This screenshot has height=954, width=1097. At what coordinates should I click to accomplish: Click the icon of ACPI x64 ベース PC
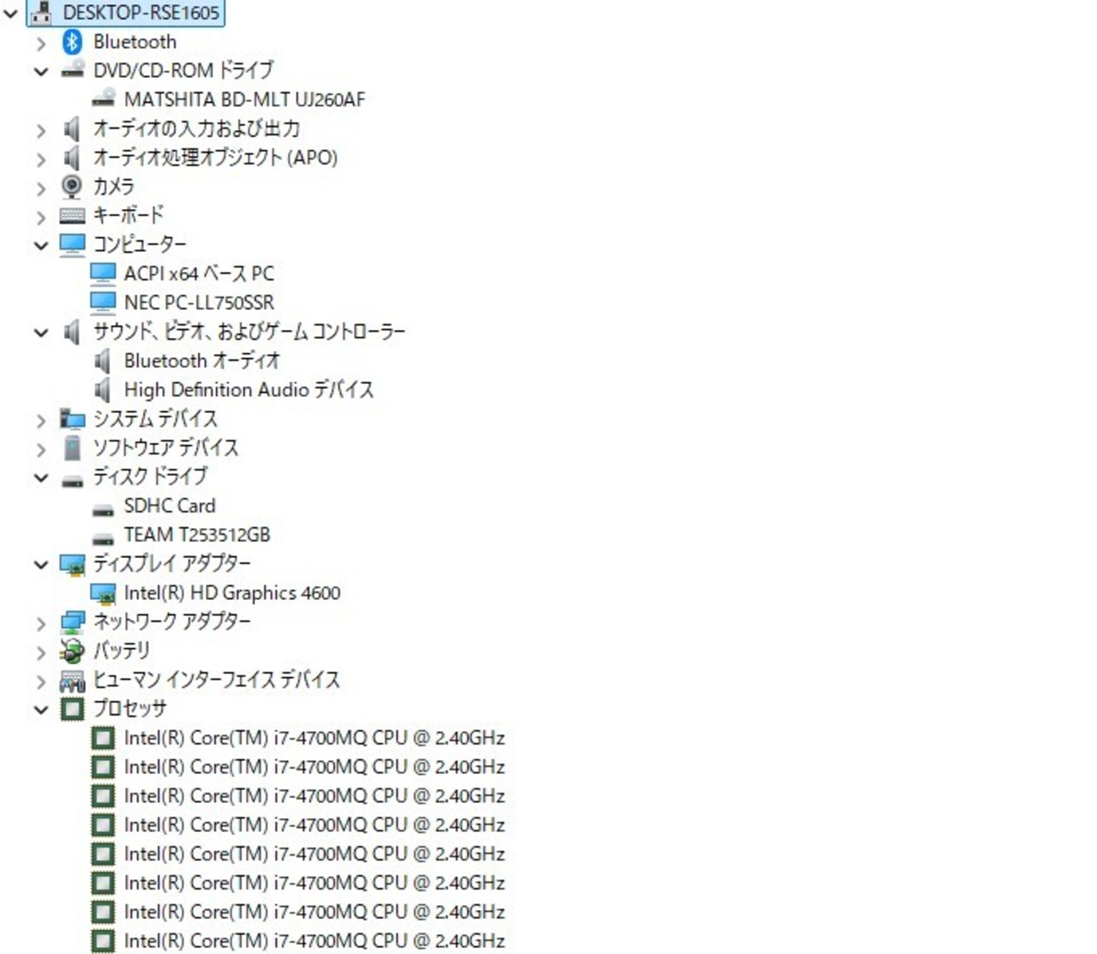pyautogui.click(x=103, y=273)
